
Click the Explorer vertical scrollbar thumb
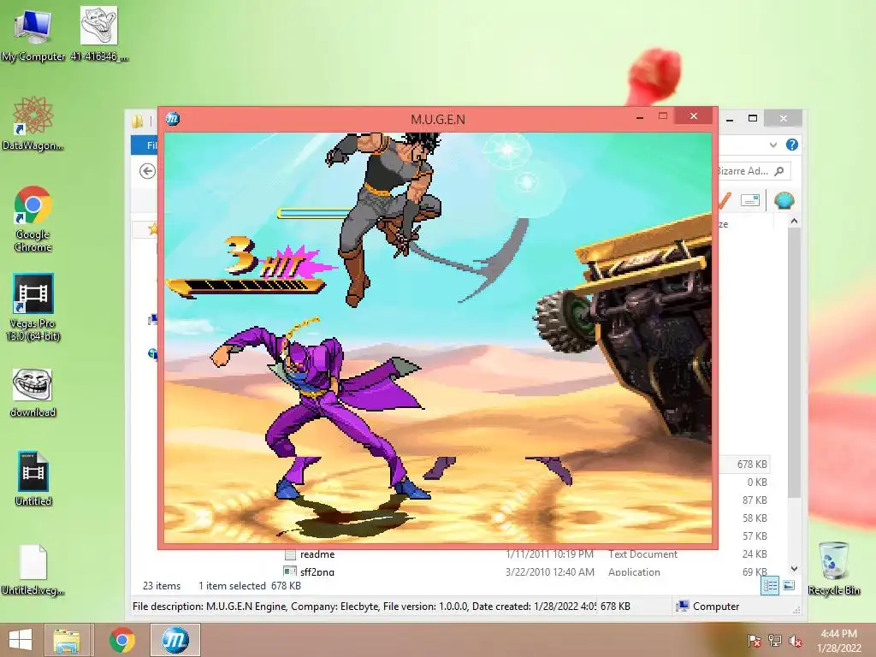pos(794,363)
